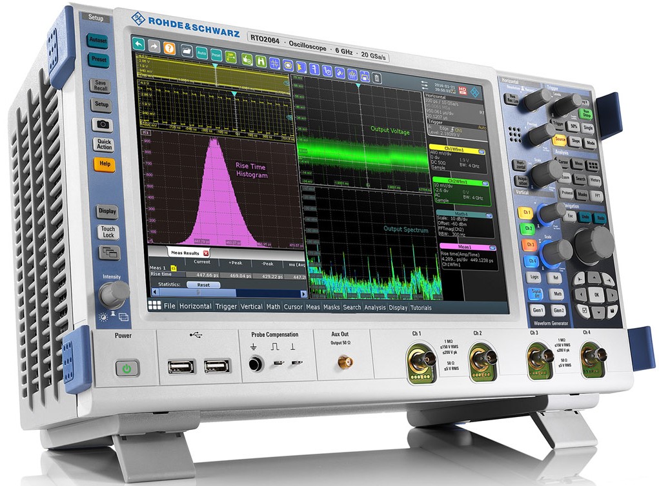Toggle waveform generator Gen 2 key
This screenshot has height=486, width=659.
[558, 311]
